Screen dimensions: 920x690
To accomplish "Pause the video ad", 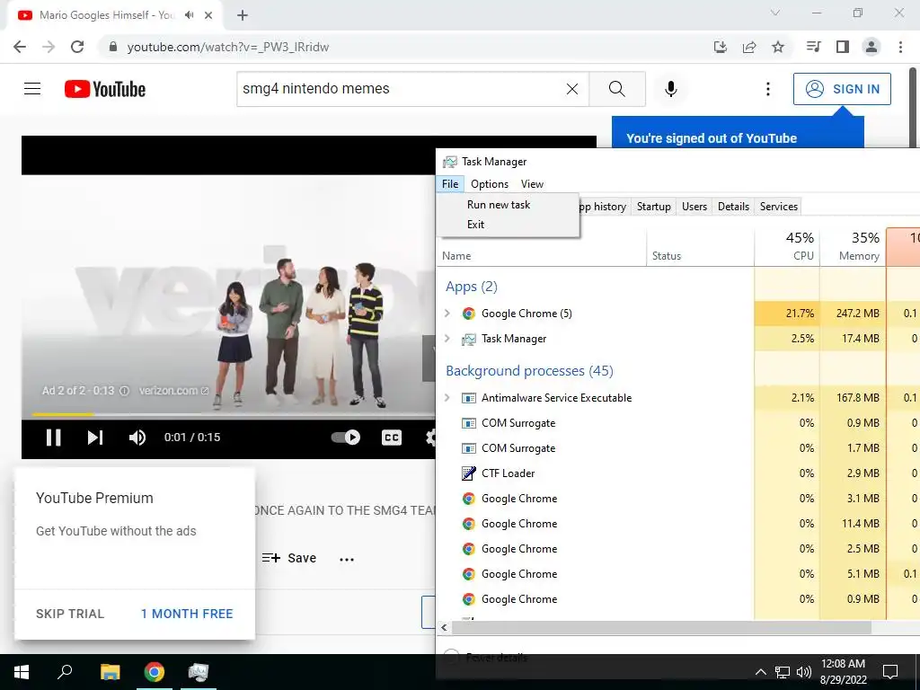I will pos(53,438).
